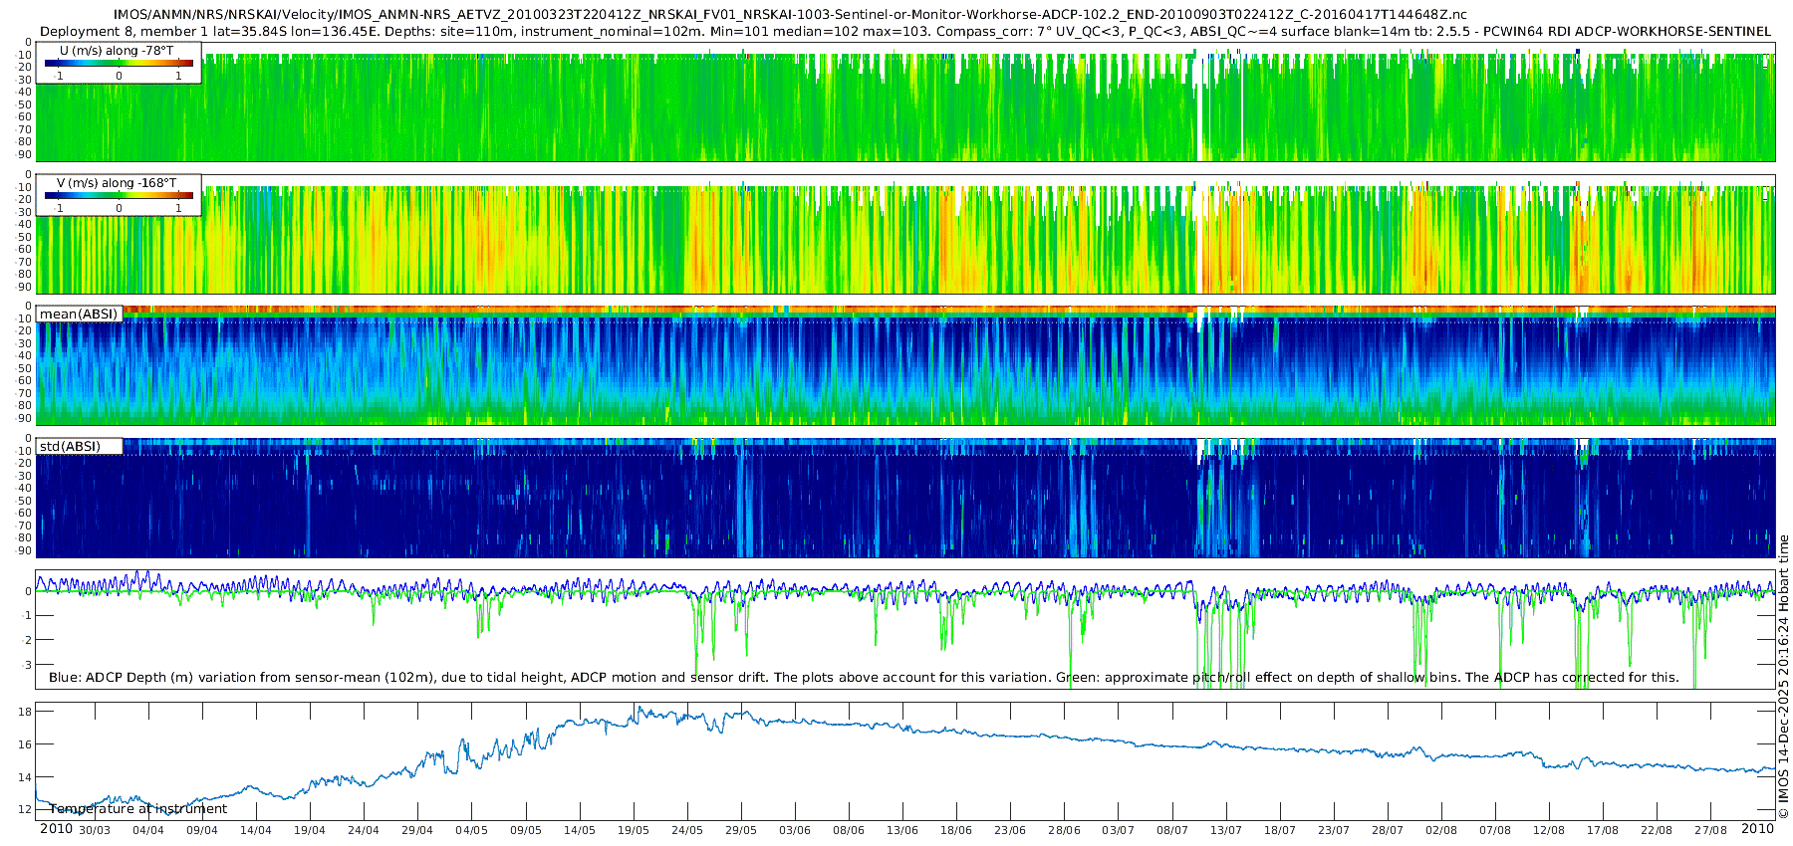
Task: Click the 18 tick on temperature axis
Action: (26, 712)
